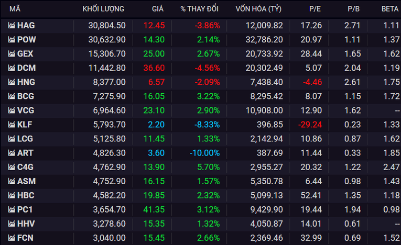Click HAG price 12.45
The width and height of the screenshot is (401, 245).
click(154, 25)
